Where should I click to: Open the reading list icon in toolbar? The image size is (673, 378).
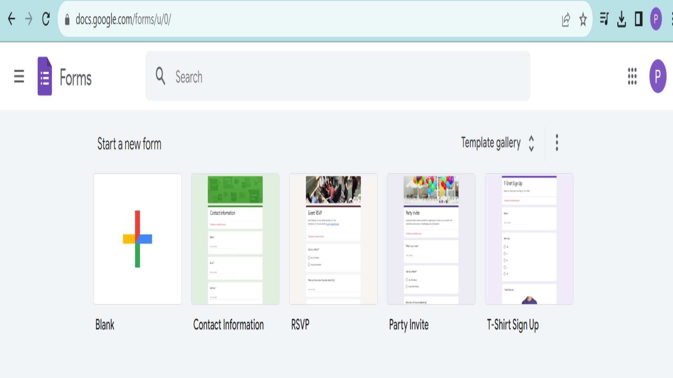coord(604,20)
